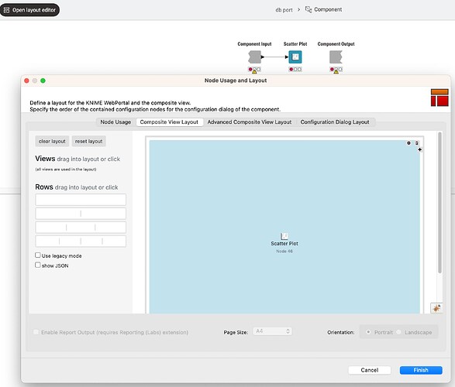The height and width of the screenshot is (387, 455).
Task: Select the Component Input node
Action: tap(254, 57)
